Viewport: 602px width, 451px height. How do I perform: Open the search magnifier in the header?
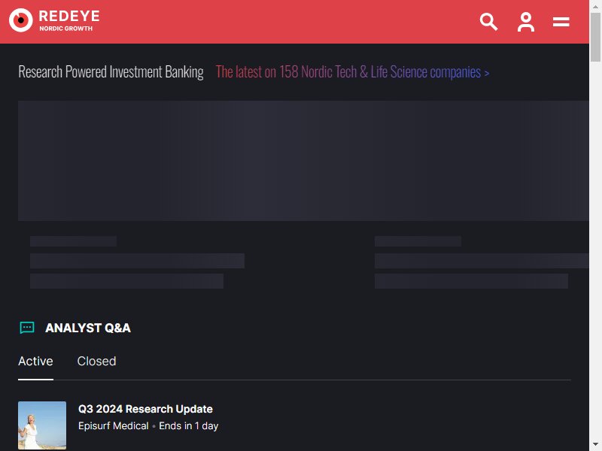pos(488,22)
